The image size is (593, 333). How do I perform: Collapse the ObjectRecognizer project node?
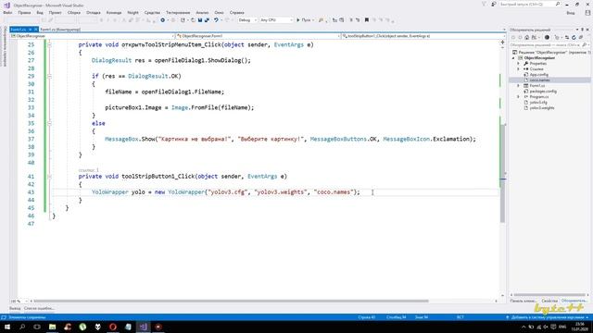(x=513, y=58)
